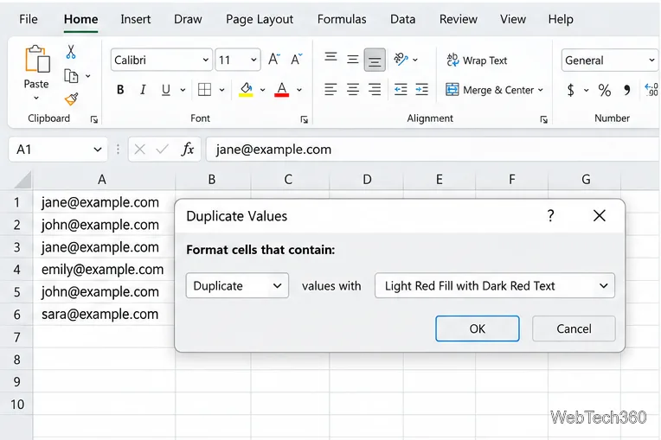Click the Copy icon in Clipboard group
This screenshot has width=661, height=440.
pyautogui.click(x=71, y=76)
